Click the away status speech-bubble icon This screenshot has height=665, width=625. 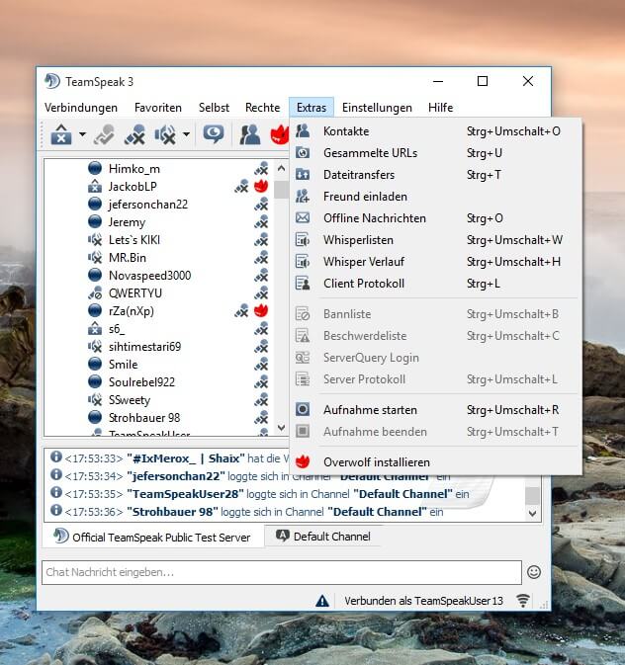[x=214, y=134]
